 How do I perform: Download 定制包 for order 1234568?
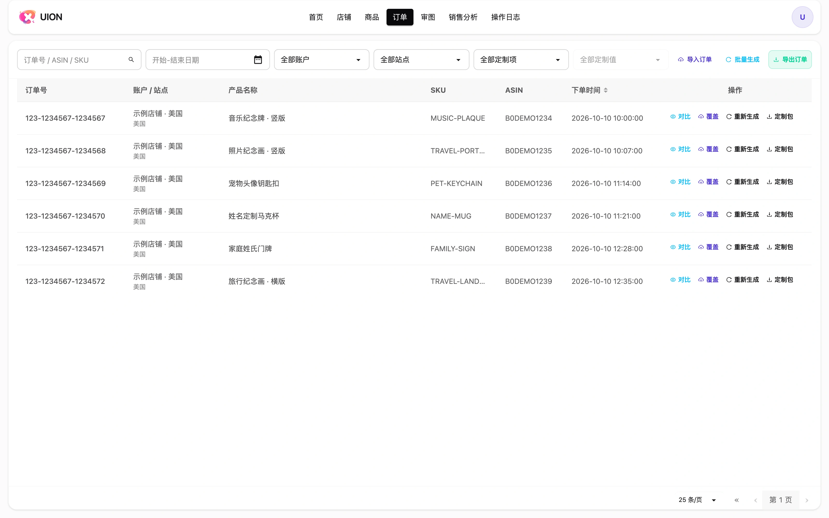click(x=780, y=149)
